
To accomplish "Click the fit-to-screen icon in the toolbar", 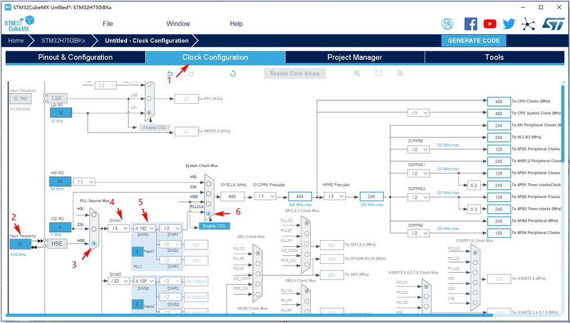I will [x=378, y=73].
